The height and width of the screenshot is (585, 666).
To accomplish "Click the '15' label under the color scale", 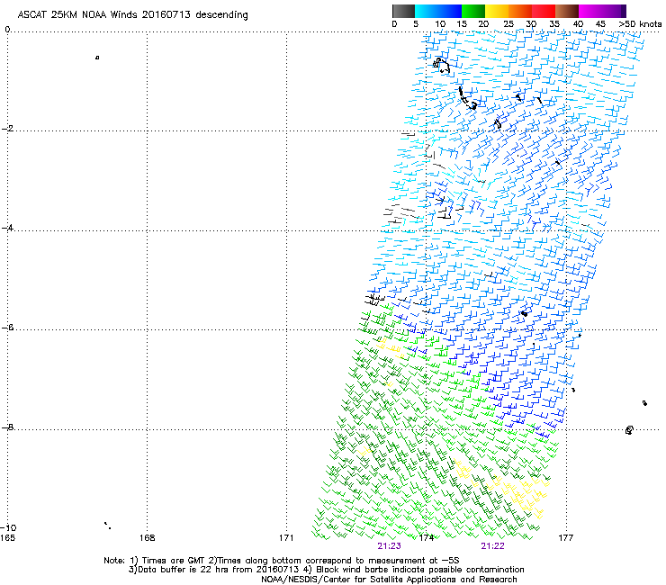I will [462, 24].
